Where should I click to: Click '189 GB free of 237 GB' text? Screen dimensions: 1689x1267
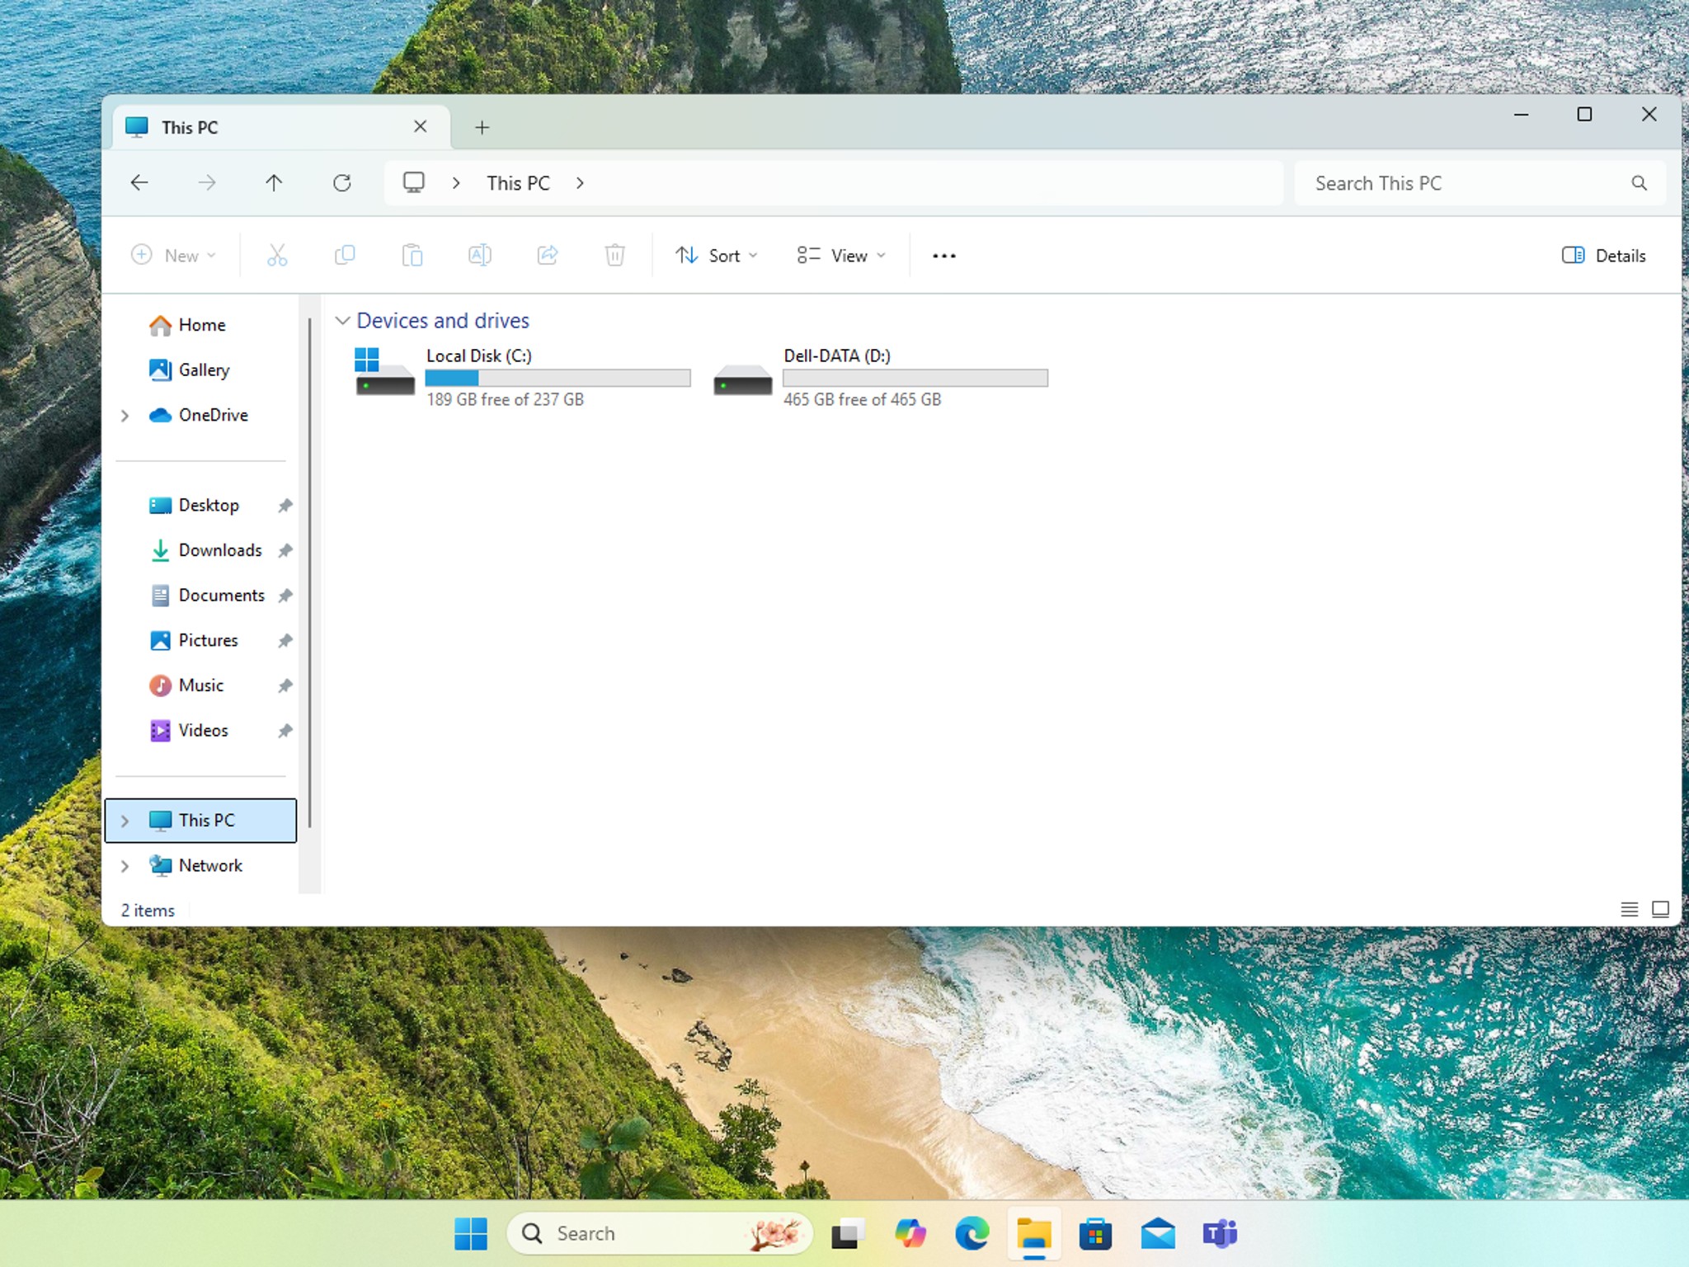(505, 400)
